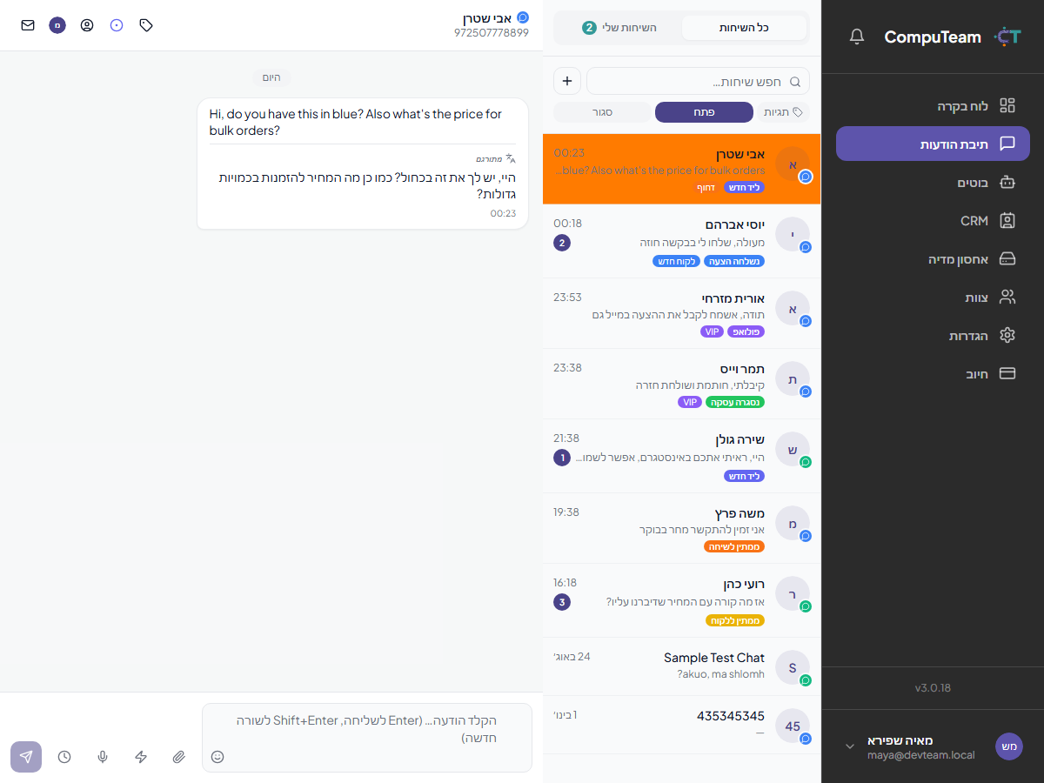This screenshot has width=1044, height=783.
Task: Open the Sample Test Chat conversation
Action: coord(681,667)
